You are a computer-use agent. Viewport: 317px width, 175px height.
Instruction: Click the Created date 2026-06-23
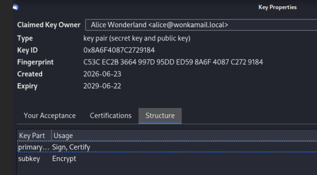pos(102,74)
